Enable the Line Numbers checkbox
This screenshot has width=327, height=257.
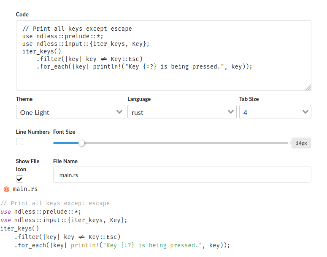tap(20, 142)
